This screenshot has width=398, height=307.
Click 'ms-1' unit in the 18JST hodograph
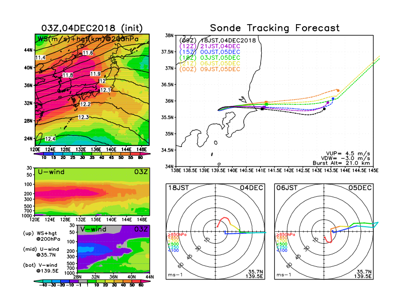[x=175, y=275]
